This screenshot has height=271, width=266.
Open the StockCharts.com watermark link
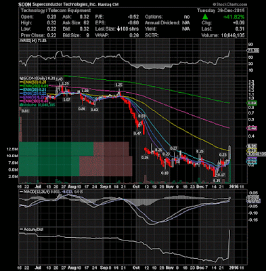231,5
